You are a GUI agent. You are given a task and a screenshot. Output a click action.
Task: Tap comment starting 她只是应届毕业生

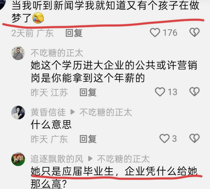click(x=114, y=177)
